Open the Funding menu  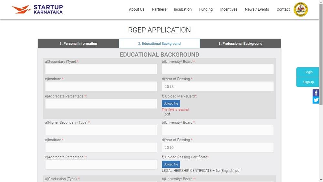tap(206, 9)
